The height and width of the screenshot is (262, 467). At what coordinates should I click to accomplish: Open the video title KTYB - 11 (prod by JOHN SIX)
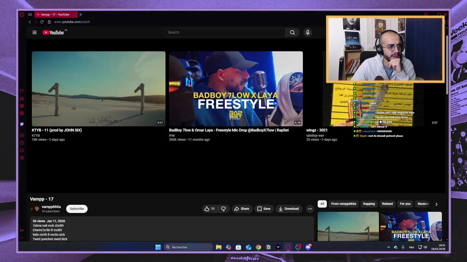pyautogui.click(x=57, y=130)
